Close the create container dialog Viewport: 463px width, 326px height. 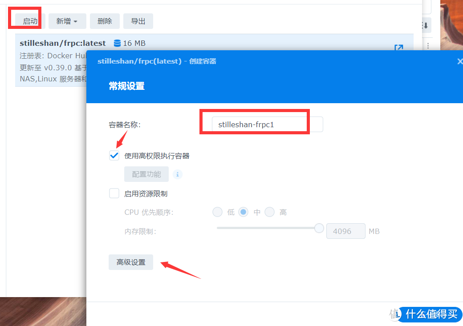(460, 61)
